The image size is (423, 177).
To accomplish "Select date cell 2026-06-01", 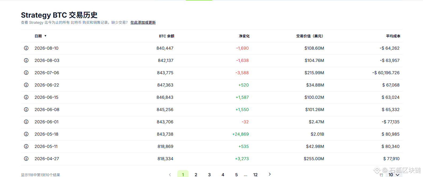I will tap(46, 122).
